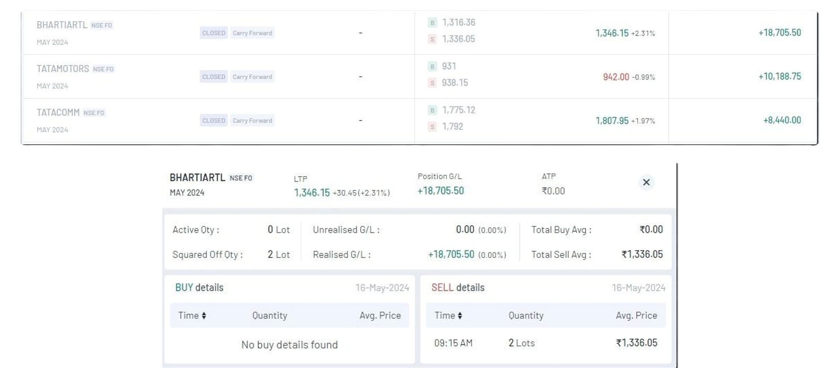Click buy price 931 in TATAMOTORS row
838x368 pixels.
449,66
